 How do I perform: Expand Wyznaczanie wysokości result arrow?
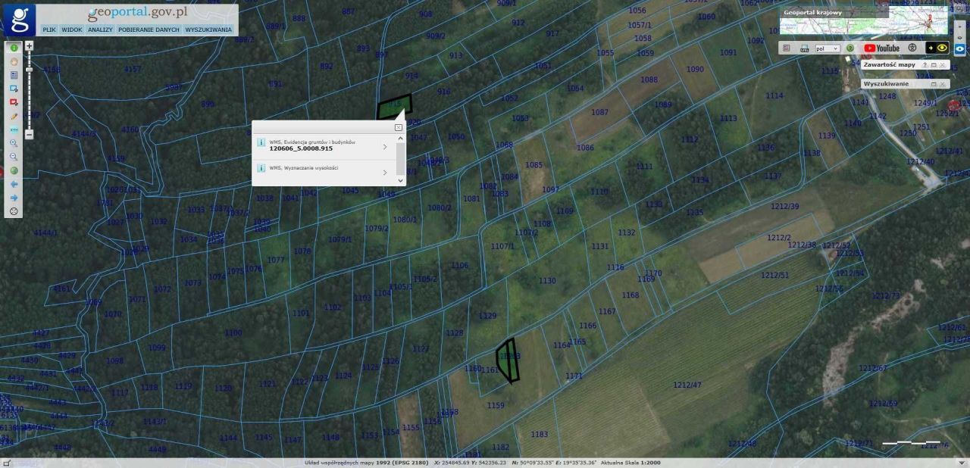click(385, 173)
